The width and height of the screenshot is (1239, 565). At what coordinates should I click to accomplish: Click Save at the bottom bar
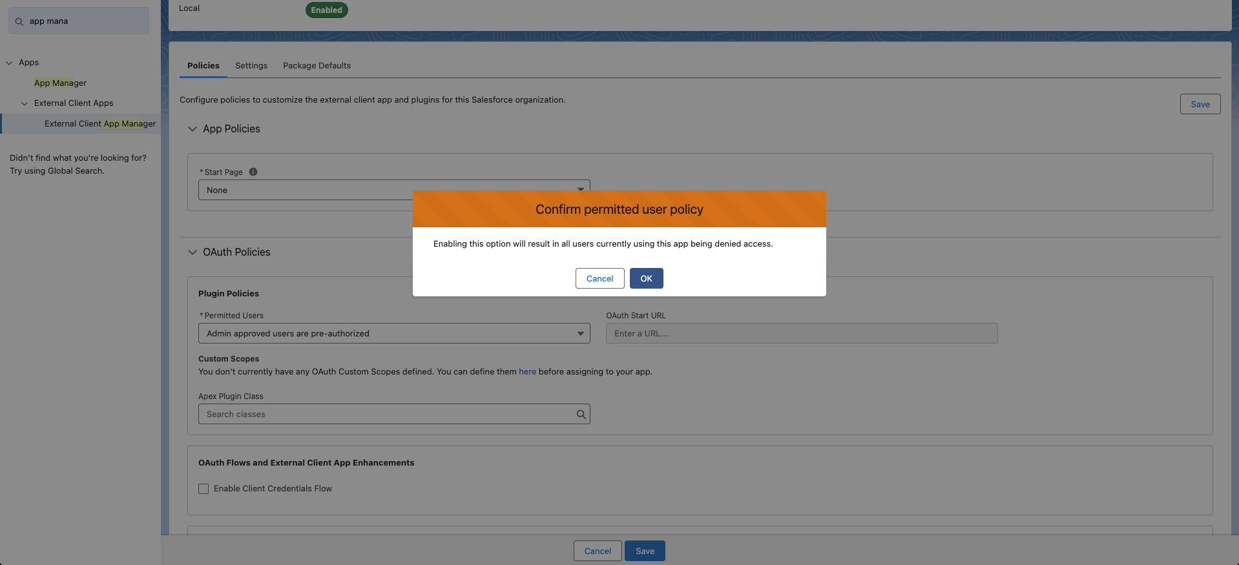click(x=644, y=551)
